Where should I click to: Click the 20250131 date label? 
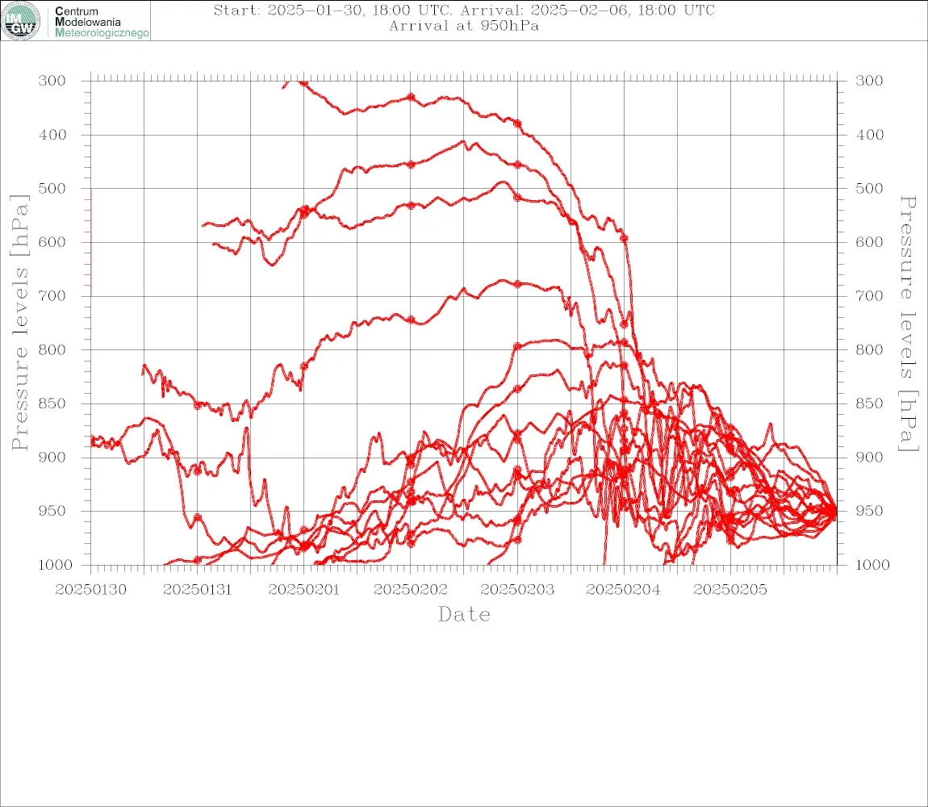(197, 590)
